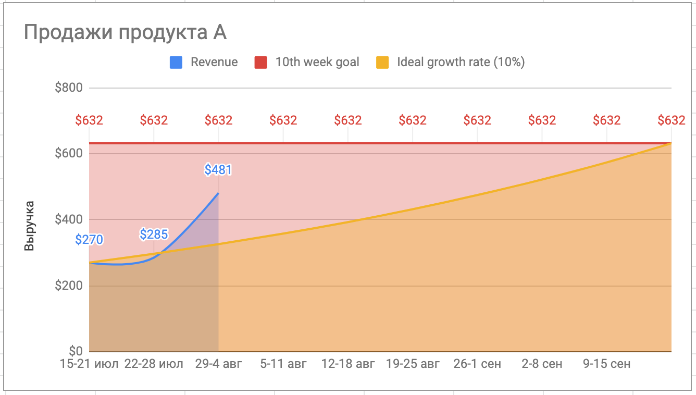696x395 pixels.
Task: Click the $285 revenue data label
Action: point(154,234)
